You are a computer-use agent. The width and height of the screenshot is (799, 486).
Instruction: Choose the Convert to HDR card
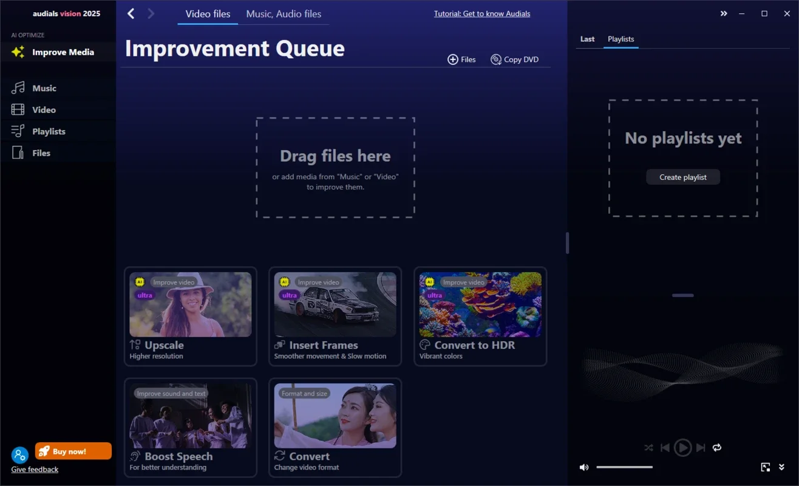480,317
